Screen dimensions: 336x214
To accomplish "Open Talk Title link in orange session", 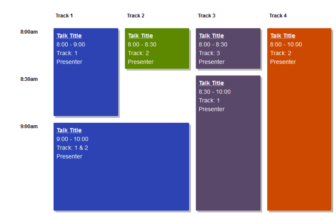I will coord(282,36).
